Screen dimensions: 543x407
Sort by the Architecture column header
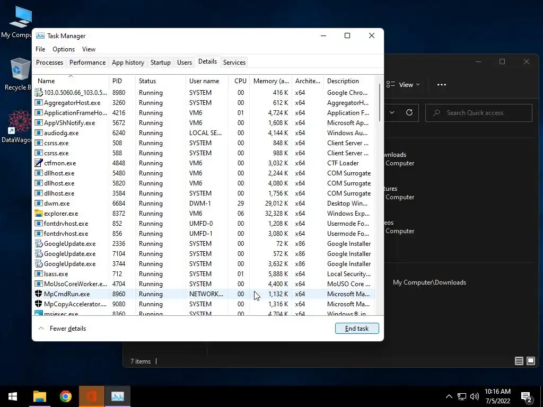point(308,81)
